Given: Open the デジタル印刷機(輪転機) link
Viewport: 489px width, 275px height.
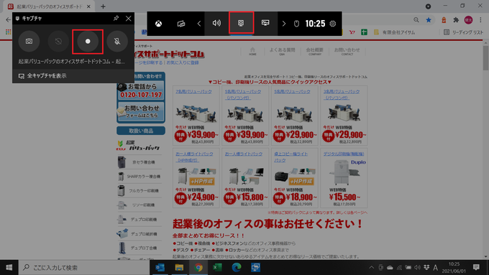Looking at the screenshot, I should click(x=344, y=154).
